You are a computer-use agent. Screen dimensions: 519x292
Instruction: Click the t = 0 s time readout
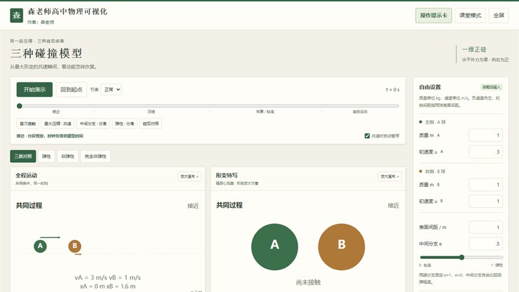pos(392,90)
